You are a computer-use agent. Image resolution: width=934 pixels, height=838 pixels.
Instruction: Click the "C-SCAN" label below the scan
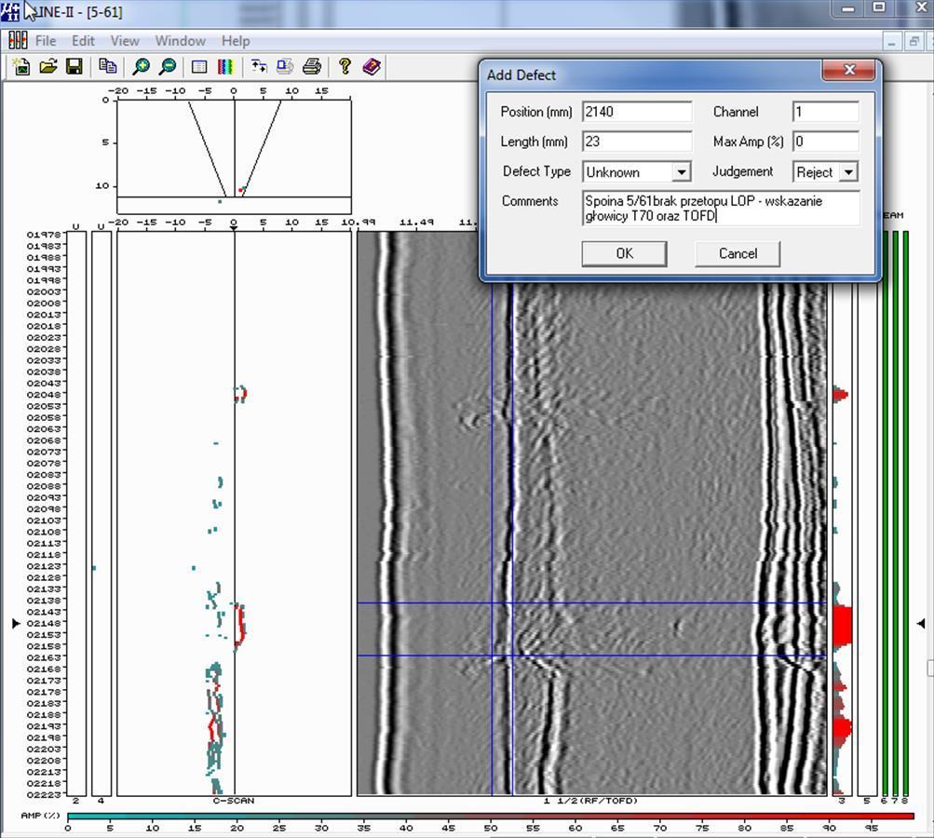coord(234,801)
